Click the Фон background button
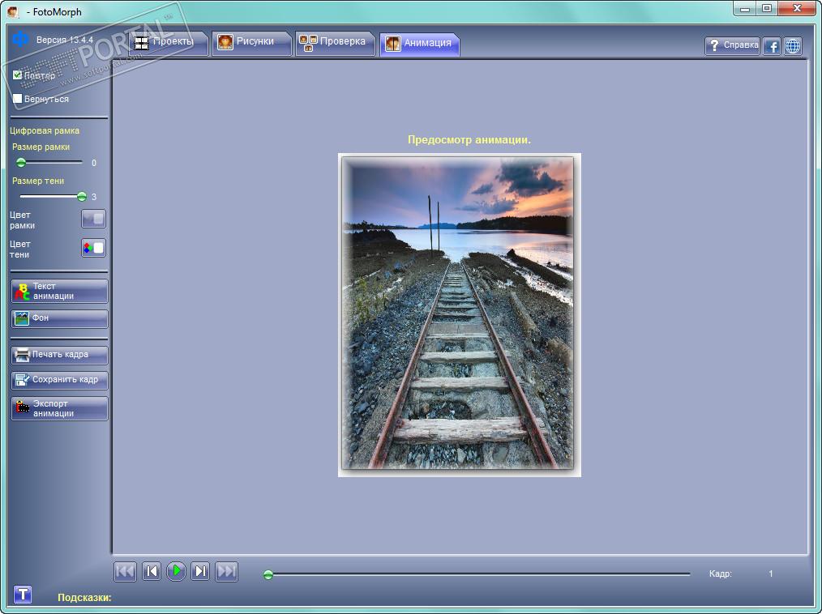Viewport: 822px width, 614px height. (x=59, y=318)
